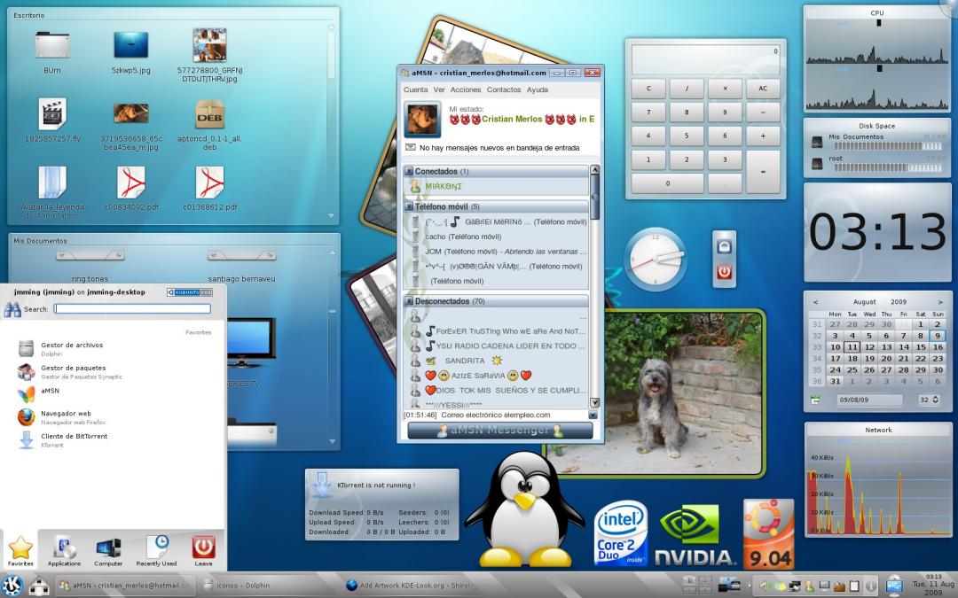The width and height of the screenshot is (958, 598).
Task: Select the cacho (Teléfono móvil) contact
Action: pyautogui.click(x=463, y=237)
